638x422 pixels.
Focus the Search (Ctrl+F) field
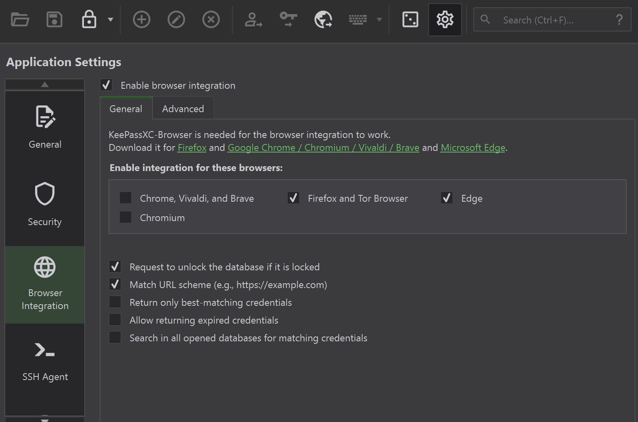552,20
